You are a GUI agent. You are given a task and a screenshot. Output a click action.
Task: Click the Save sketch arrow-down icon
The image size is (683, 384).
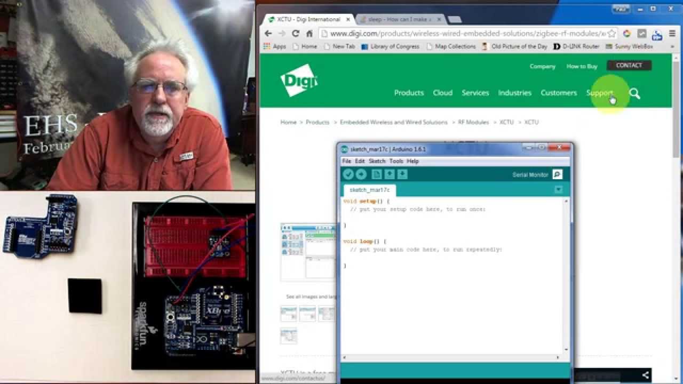point(402,174)
